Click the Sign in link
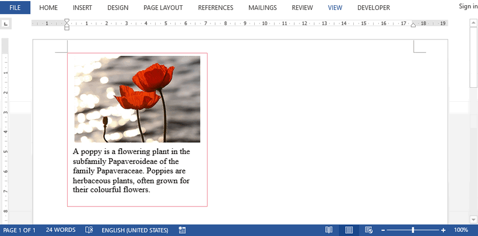Screen dimensions: 478x236 click(x=468, y=6)
